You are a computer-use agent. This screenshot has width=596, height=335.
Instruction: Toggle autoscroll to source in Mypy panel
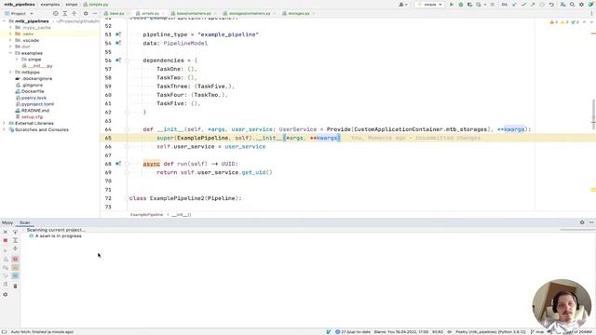[x=15, y=232]
